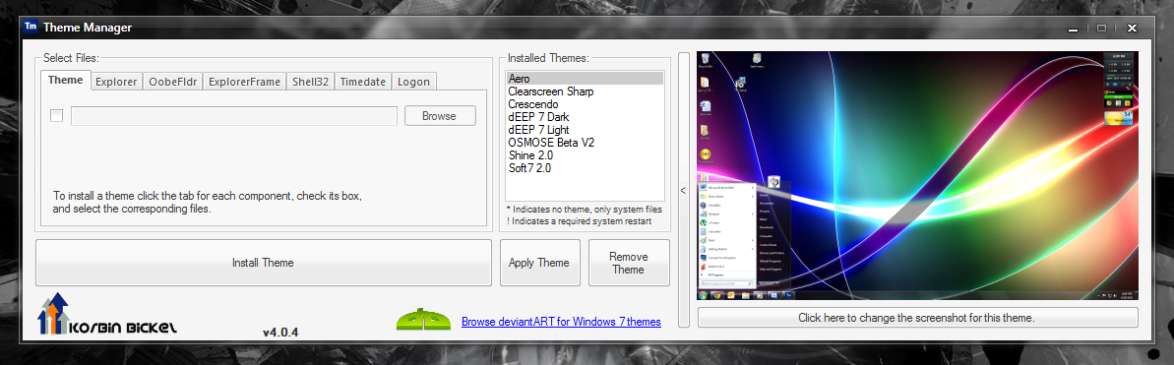
Task: Click the Install Theme button
Action: (x=263, y=263)
